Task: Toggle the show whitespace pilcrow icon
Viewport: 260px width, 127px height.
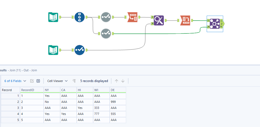Action: click(x=74, y=81)
